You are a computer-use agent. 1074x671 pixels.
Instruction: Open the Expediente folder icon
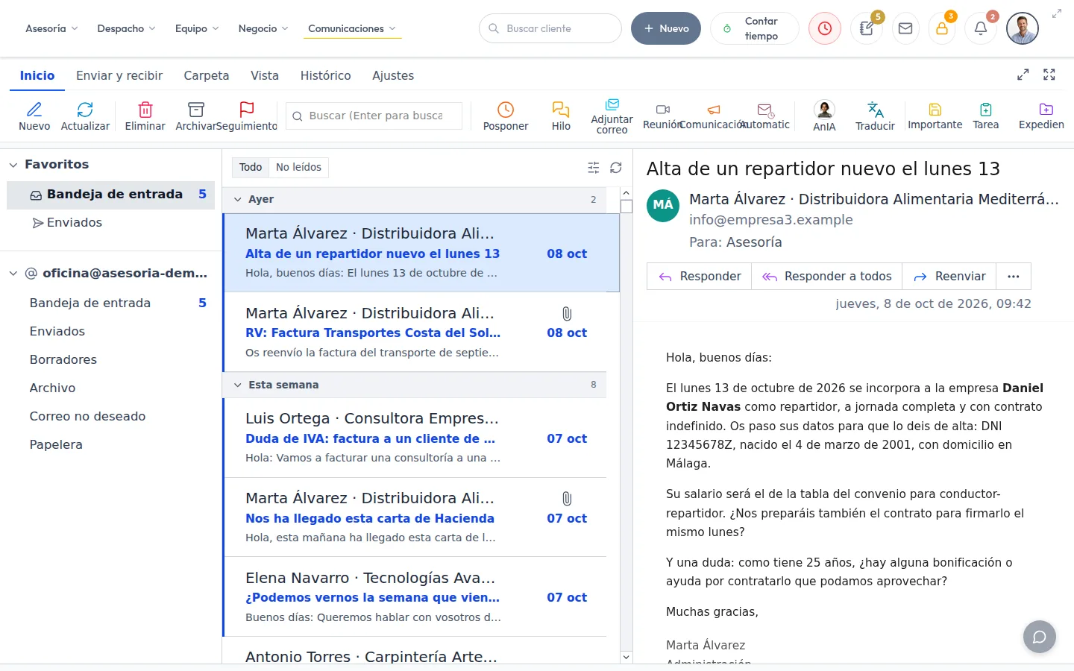coord(1046,110)
